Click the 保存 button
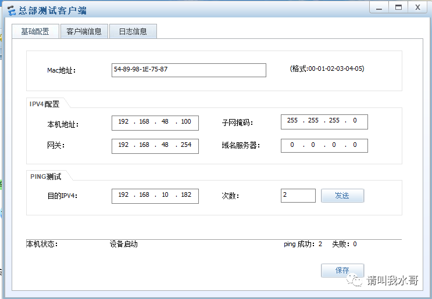432x299 pixels. coord(342,271)
